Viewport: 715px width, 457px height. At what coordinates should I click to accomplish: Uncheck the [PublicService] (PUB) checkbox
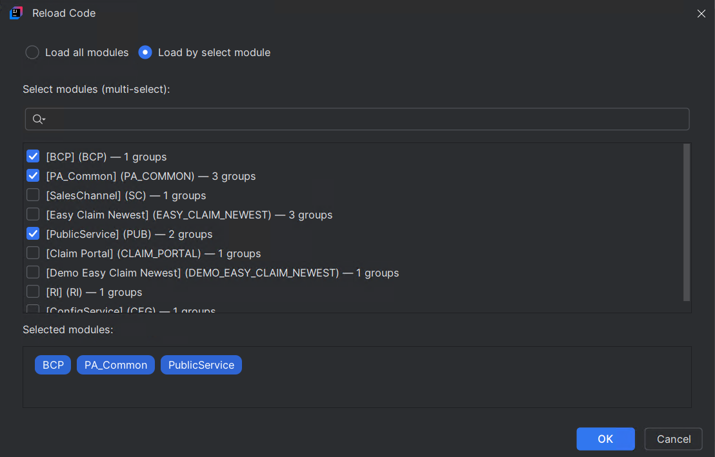coord(33,234)
